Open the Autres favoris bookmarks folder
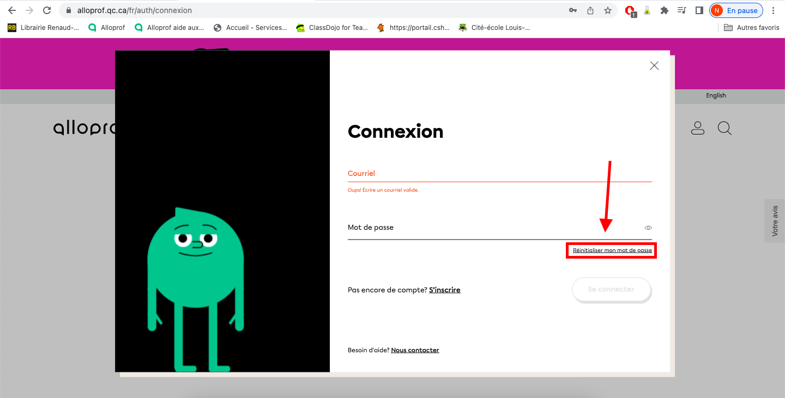The image size is (785, 398). pyautogui.click(x=751, y=28)
